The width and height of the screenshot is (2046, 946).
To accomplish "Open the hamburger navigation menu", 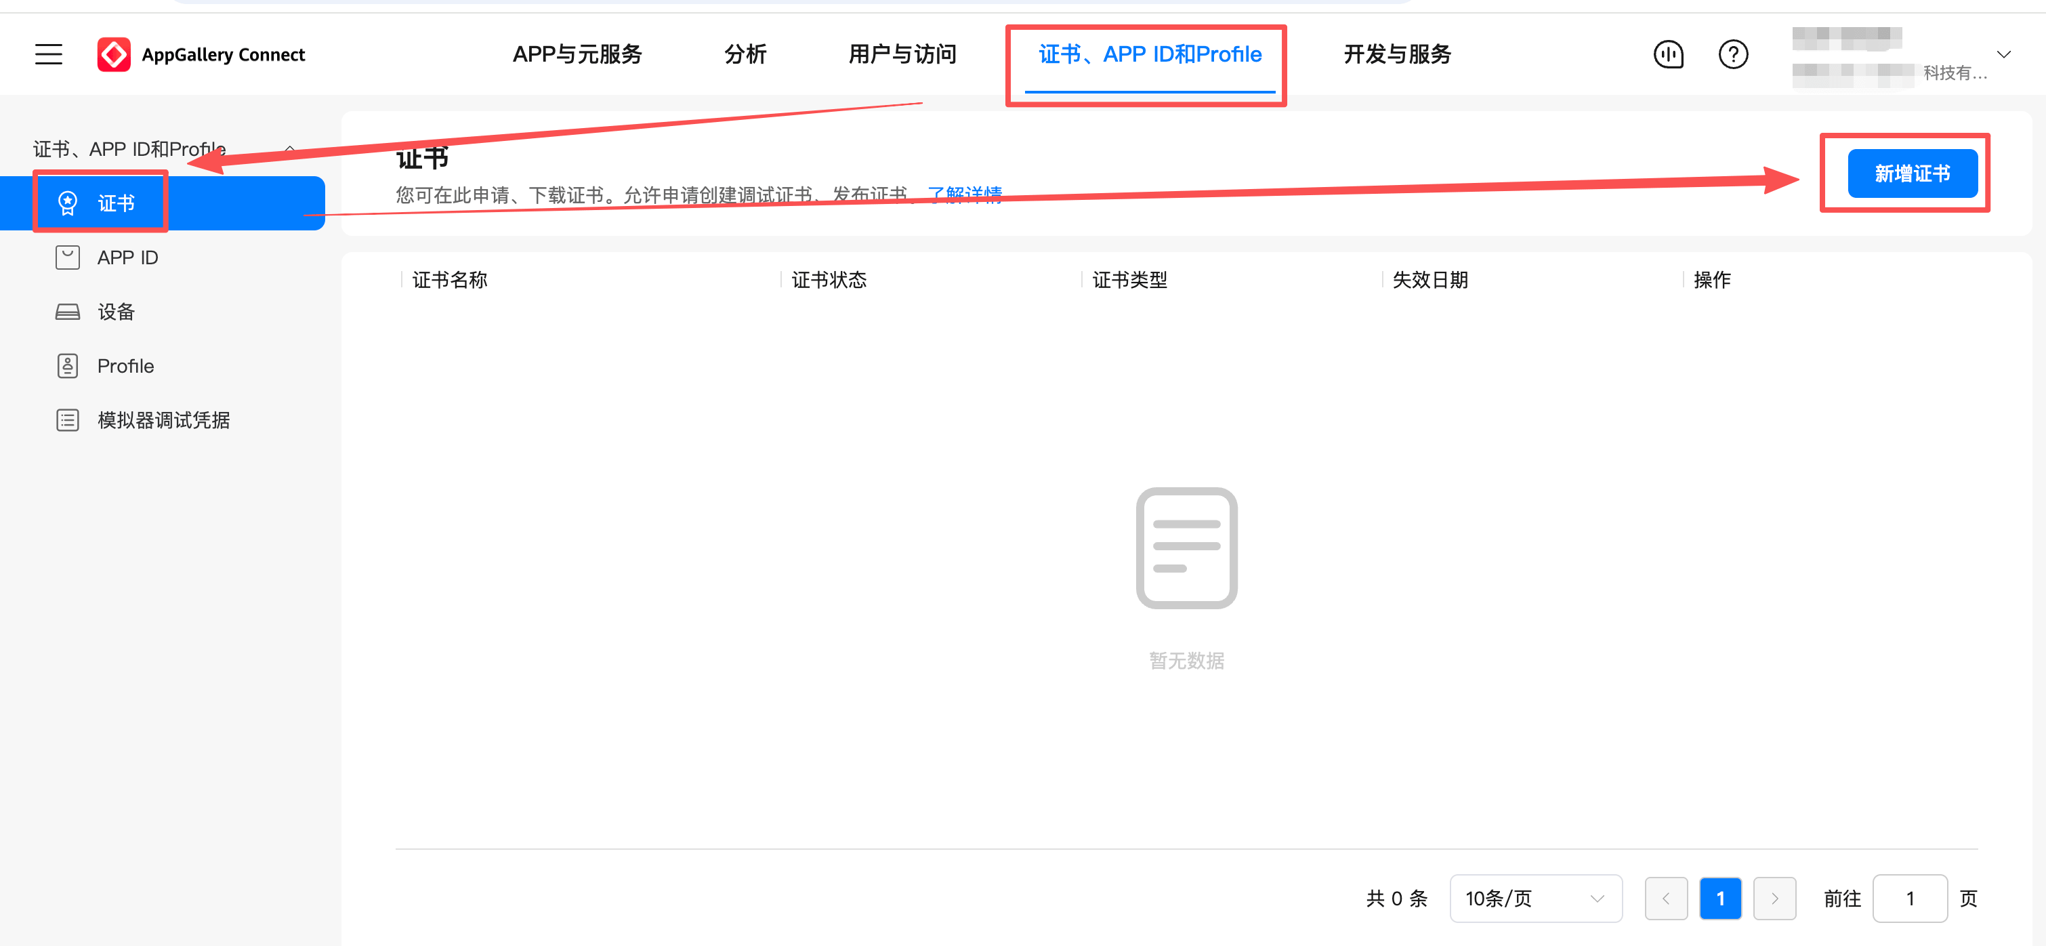I will [49, 54].
